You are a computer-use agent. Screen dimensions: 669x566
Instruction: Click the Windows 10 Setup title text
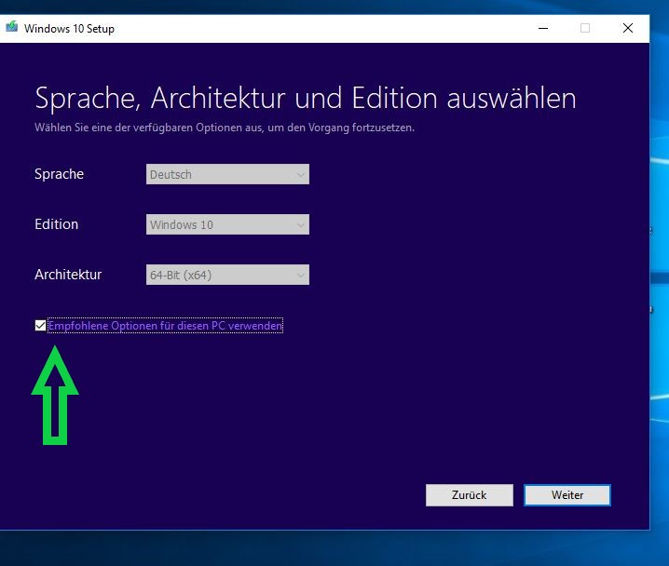pyautogui.click(x=69, y=29)
